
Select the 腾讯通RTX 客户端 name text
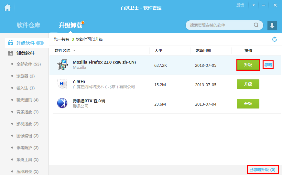click(89, 101)
